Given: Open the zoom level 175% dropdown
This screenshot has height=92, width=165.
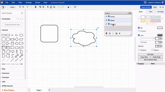Looking at the screenshot, I should (x=13, y=7).
